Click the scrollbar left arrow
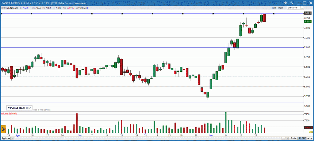Viewport: 314px width, 141px height. pyautogui.click(x=12, y=139)
